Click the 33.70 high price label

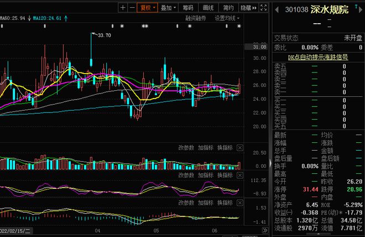coord(104,35)
